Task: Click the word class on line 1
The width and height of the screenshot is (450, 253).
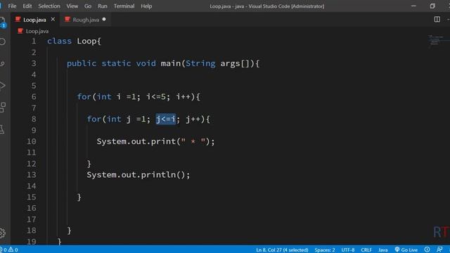Action: coord(59,41)
